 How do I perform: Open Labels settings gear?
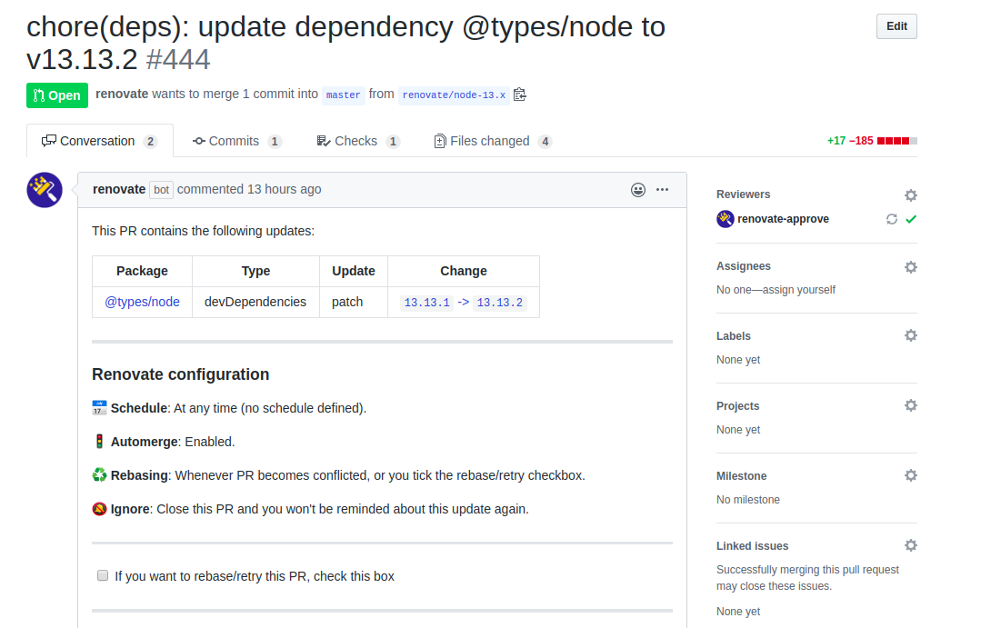pyautogui.click(x=910, y=336)
